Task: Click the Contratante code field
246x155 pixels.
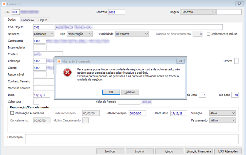Action: [40, 41]
